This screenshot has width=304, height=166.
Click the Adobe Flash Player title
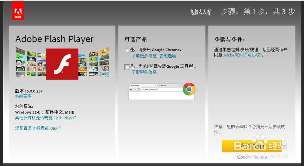(x=54, y=39)
